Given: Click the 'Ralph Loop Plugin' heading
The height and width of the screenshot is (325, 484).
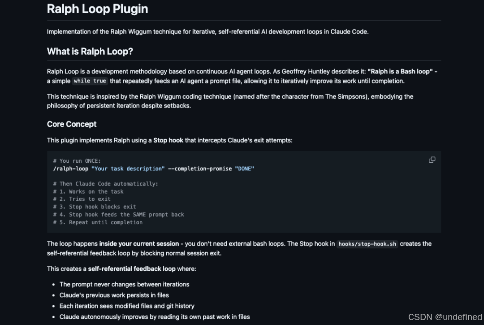Looking at the screenshot, I should pos(97,9).
